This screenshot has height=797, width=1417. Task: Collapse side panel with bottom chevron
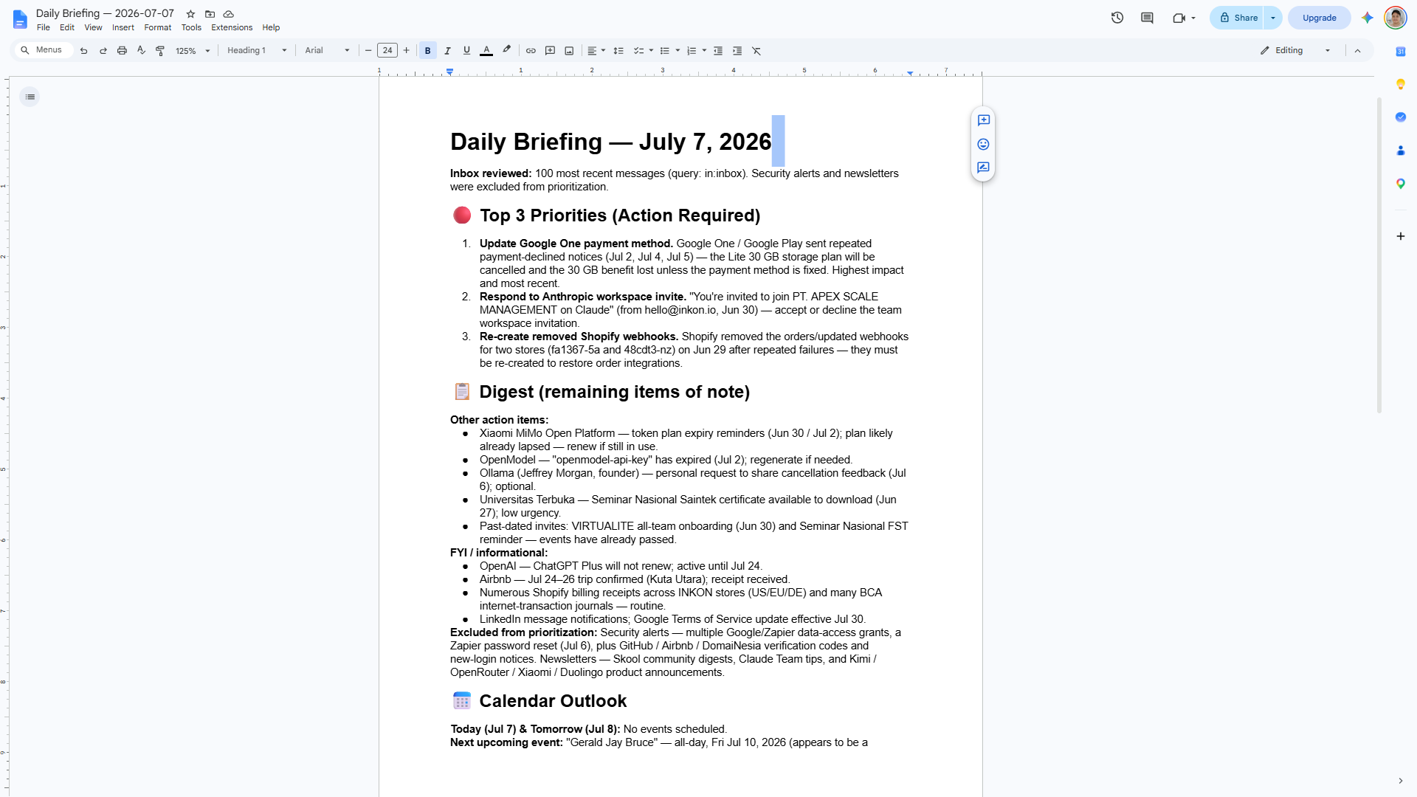click(1400, 781)
